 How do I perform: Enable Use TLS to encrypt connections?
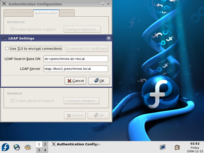click(7, 48)
